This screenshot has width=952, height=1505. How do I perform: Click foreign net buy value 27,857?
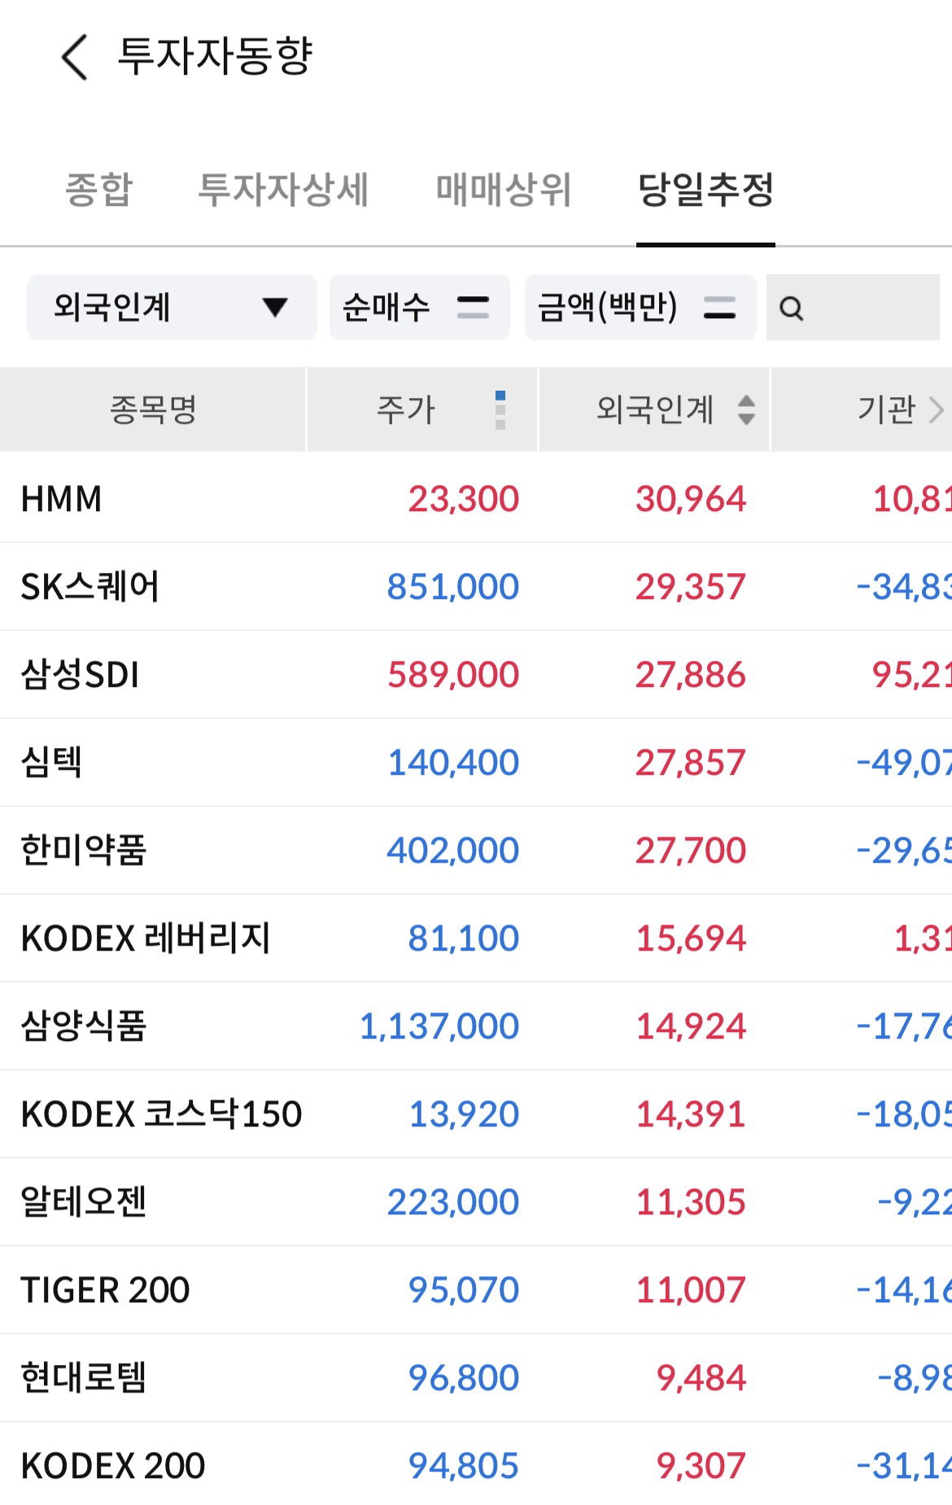click(x=691, y=763)
